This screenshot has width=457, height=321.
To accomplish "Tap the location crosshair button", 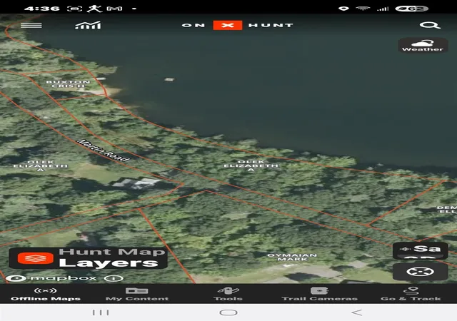I will point(420,272).
